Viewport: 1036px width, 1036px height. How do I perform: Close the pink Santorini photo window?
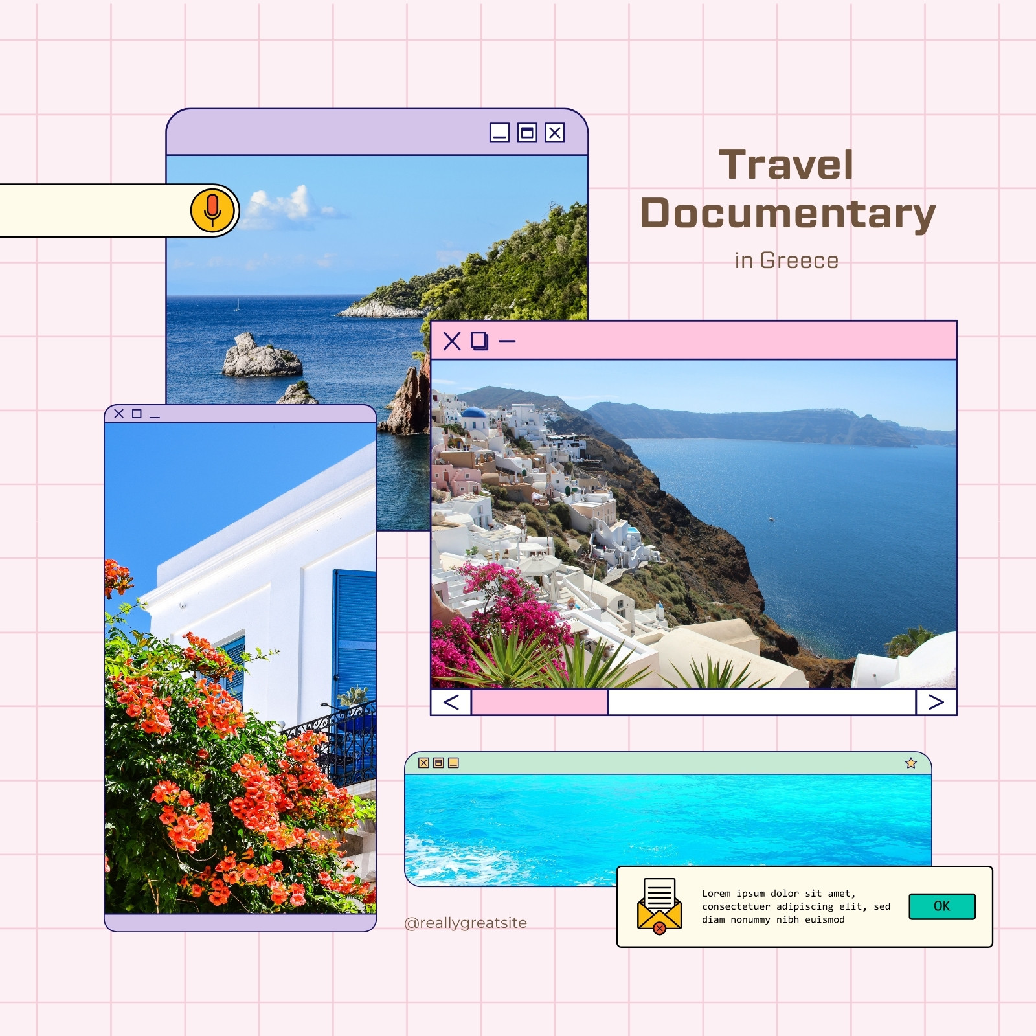[452, 341]
